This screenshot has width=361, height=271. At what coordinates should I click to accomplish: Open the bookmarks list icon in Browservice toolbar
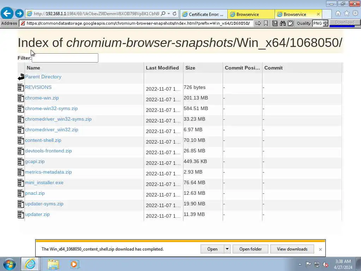pos(275,23)
